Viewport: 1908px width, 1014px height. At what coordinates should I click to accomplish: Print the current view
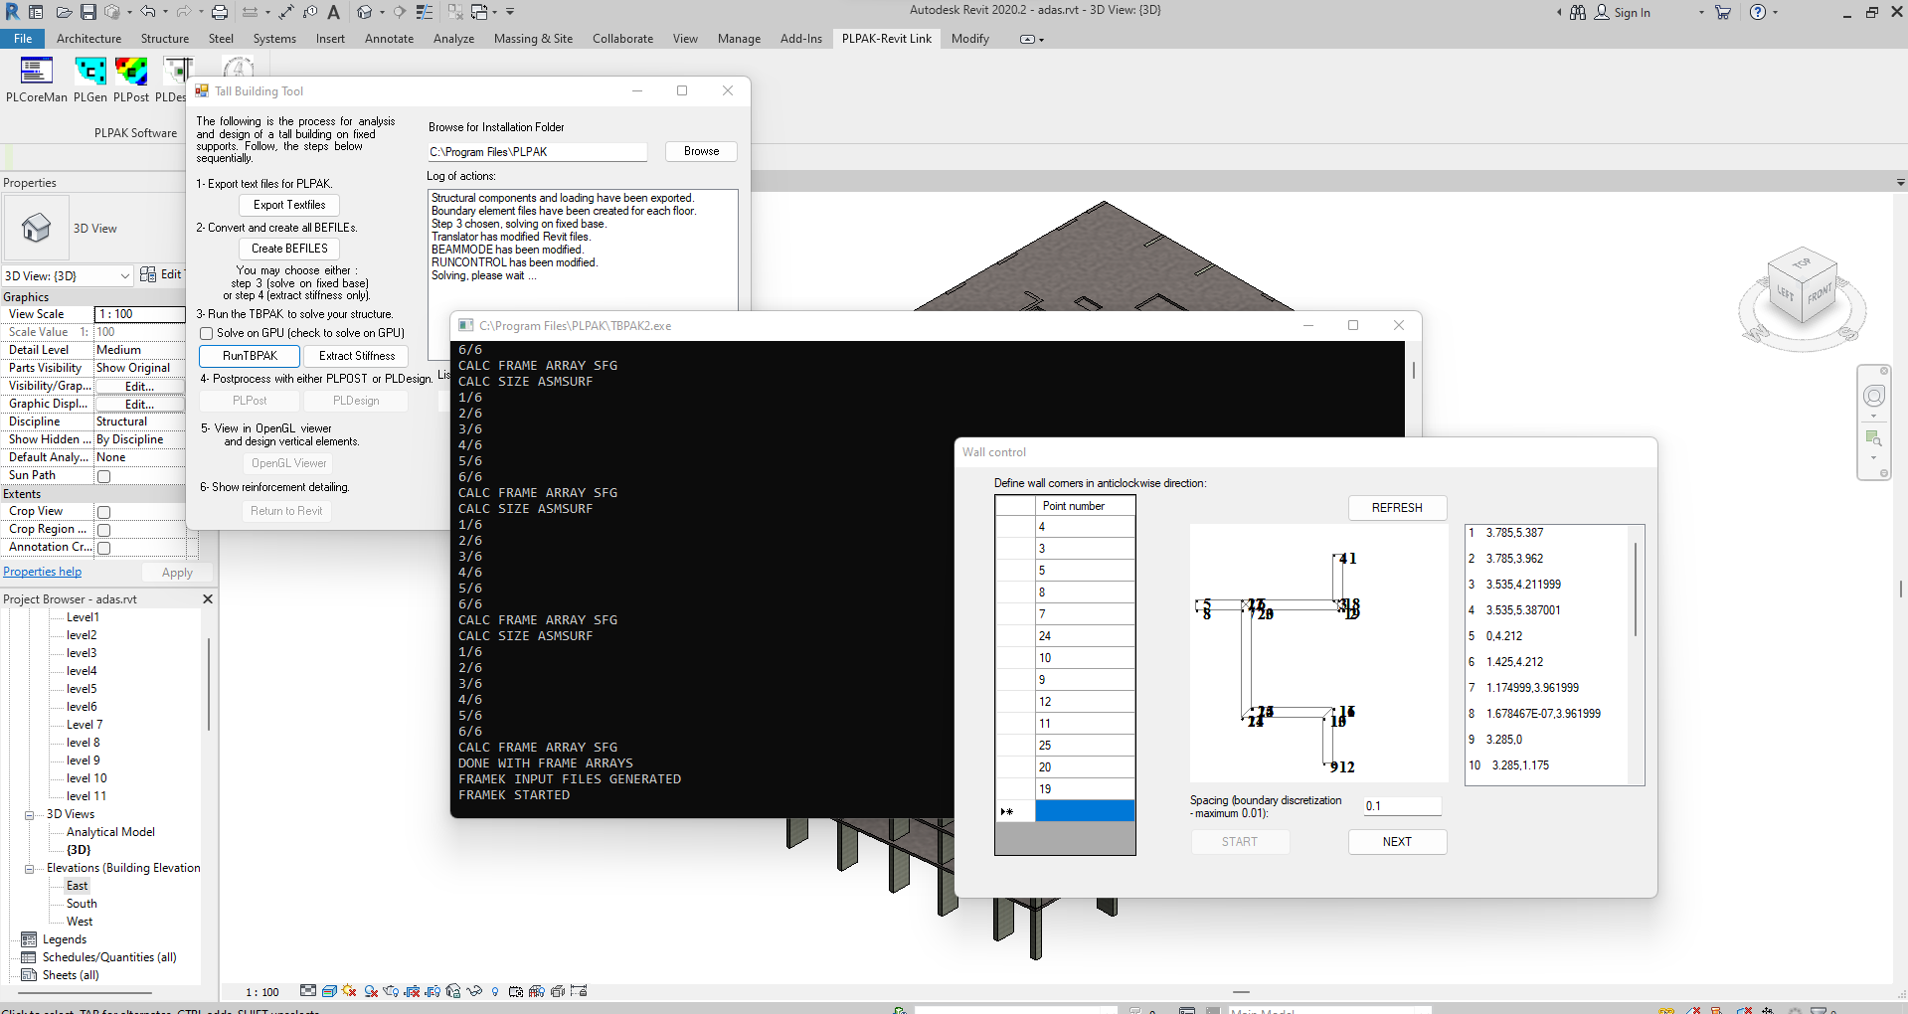pos(220,12)
